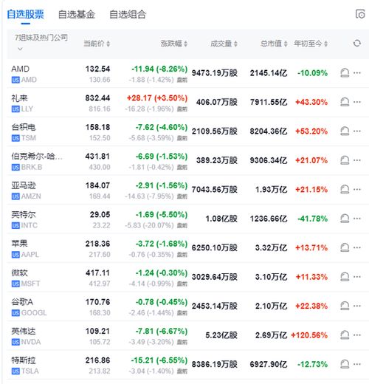Set alert bell for 微软 MSFT

click(x=345, y=277)
